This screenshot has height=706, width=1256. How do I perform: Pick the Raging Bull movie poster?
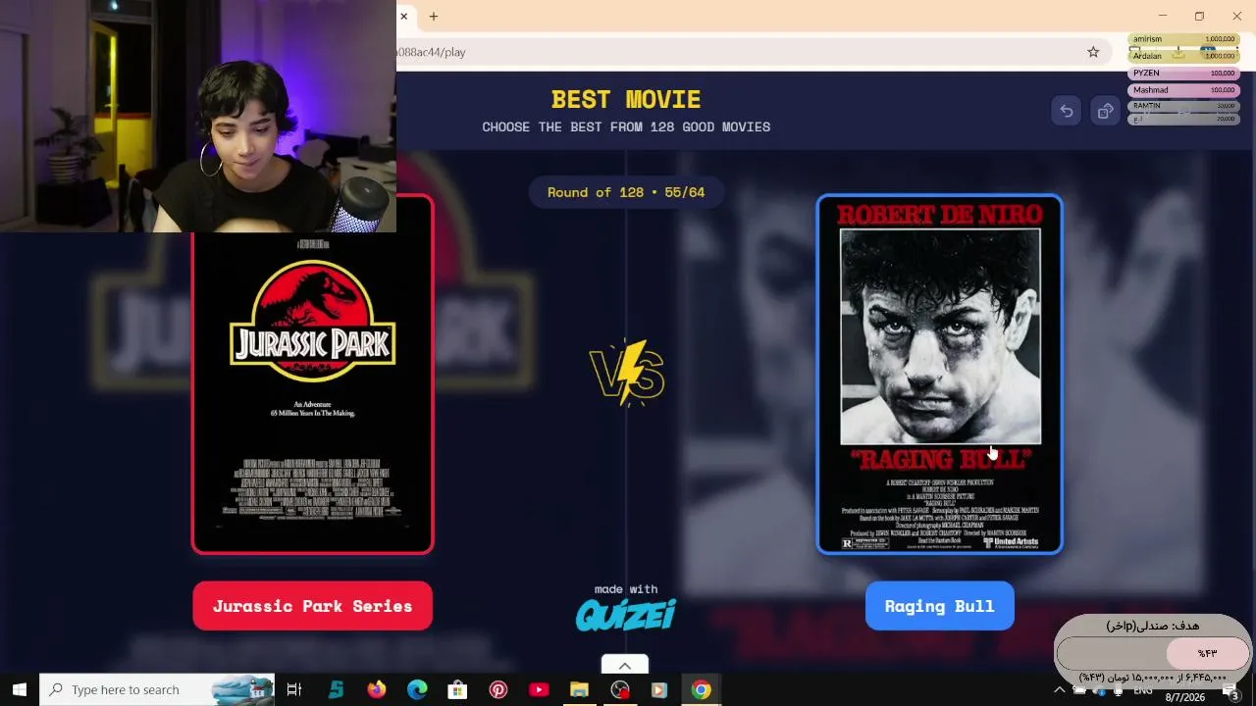[x=939, y=375]
